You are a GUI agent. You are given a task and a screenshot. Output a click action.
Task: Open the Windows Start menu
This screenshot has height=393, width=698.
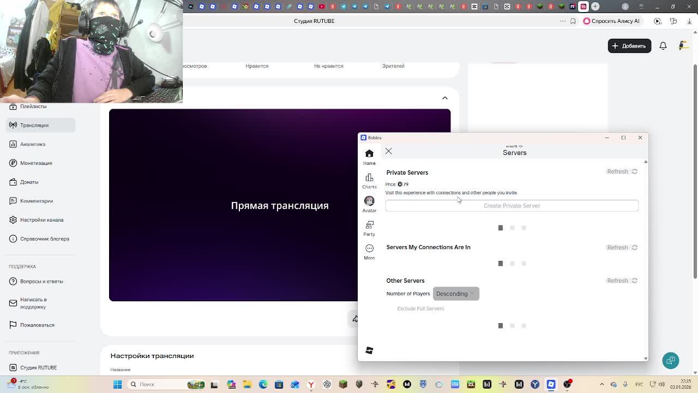tap(117, 384)
